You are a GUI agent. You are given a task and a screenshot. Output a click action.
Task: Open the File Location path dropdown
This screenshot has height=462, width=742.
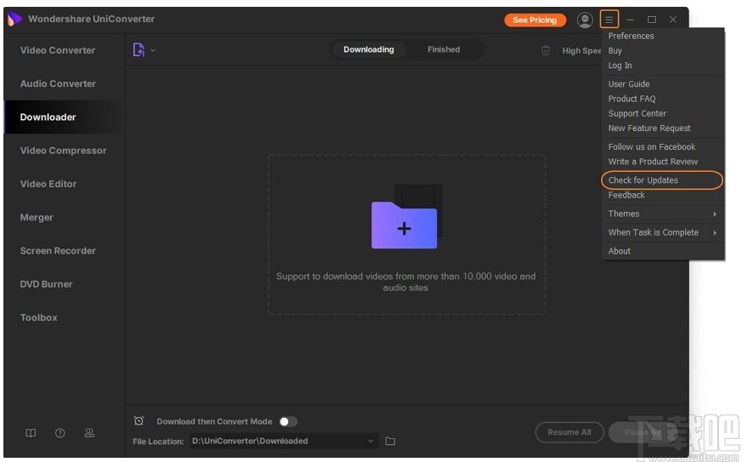coord(284,441)
